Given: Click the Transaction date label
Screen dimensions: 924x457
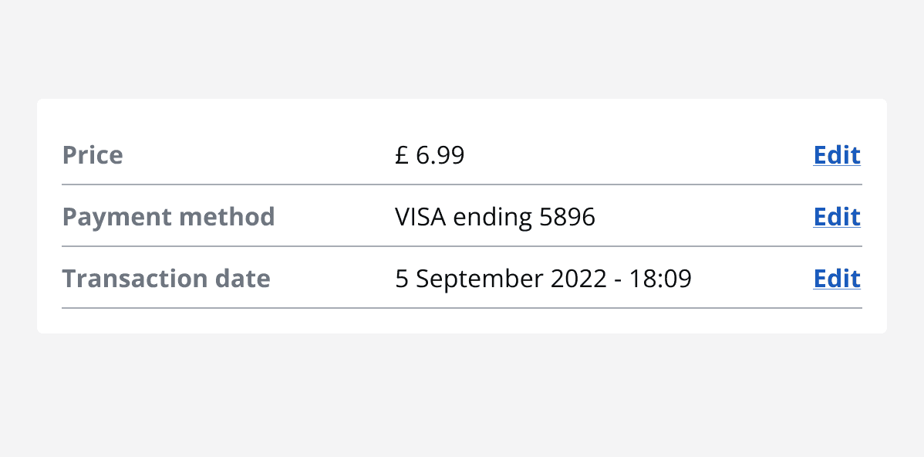Looking at the screenshot, I should 166,279.
